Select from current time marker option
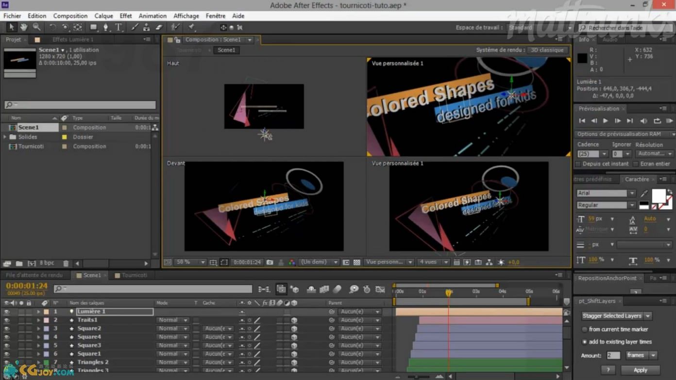The width and height of the screenshot is (676, 380). click(x=584, y=329)
